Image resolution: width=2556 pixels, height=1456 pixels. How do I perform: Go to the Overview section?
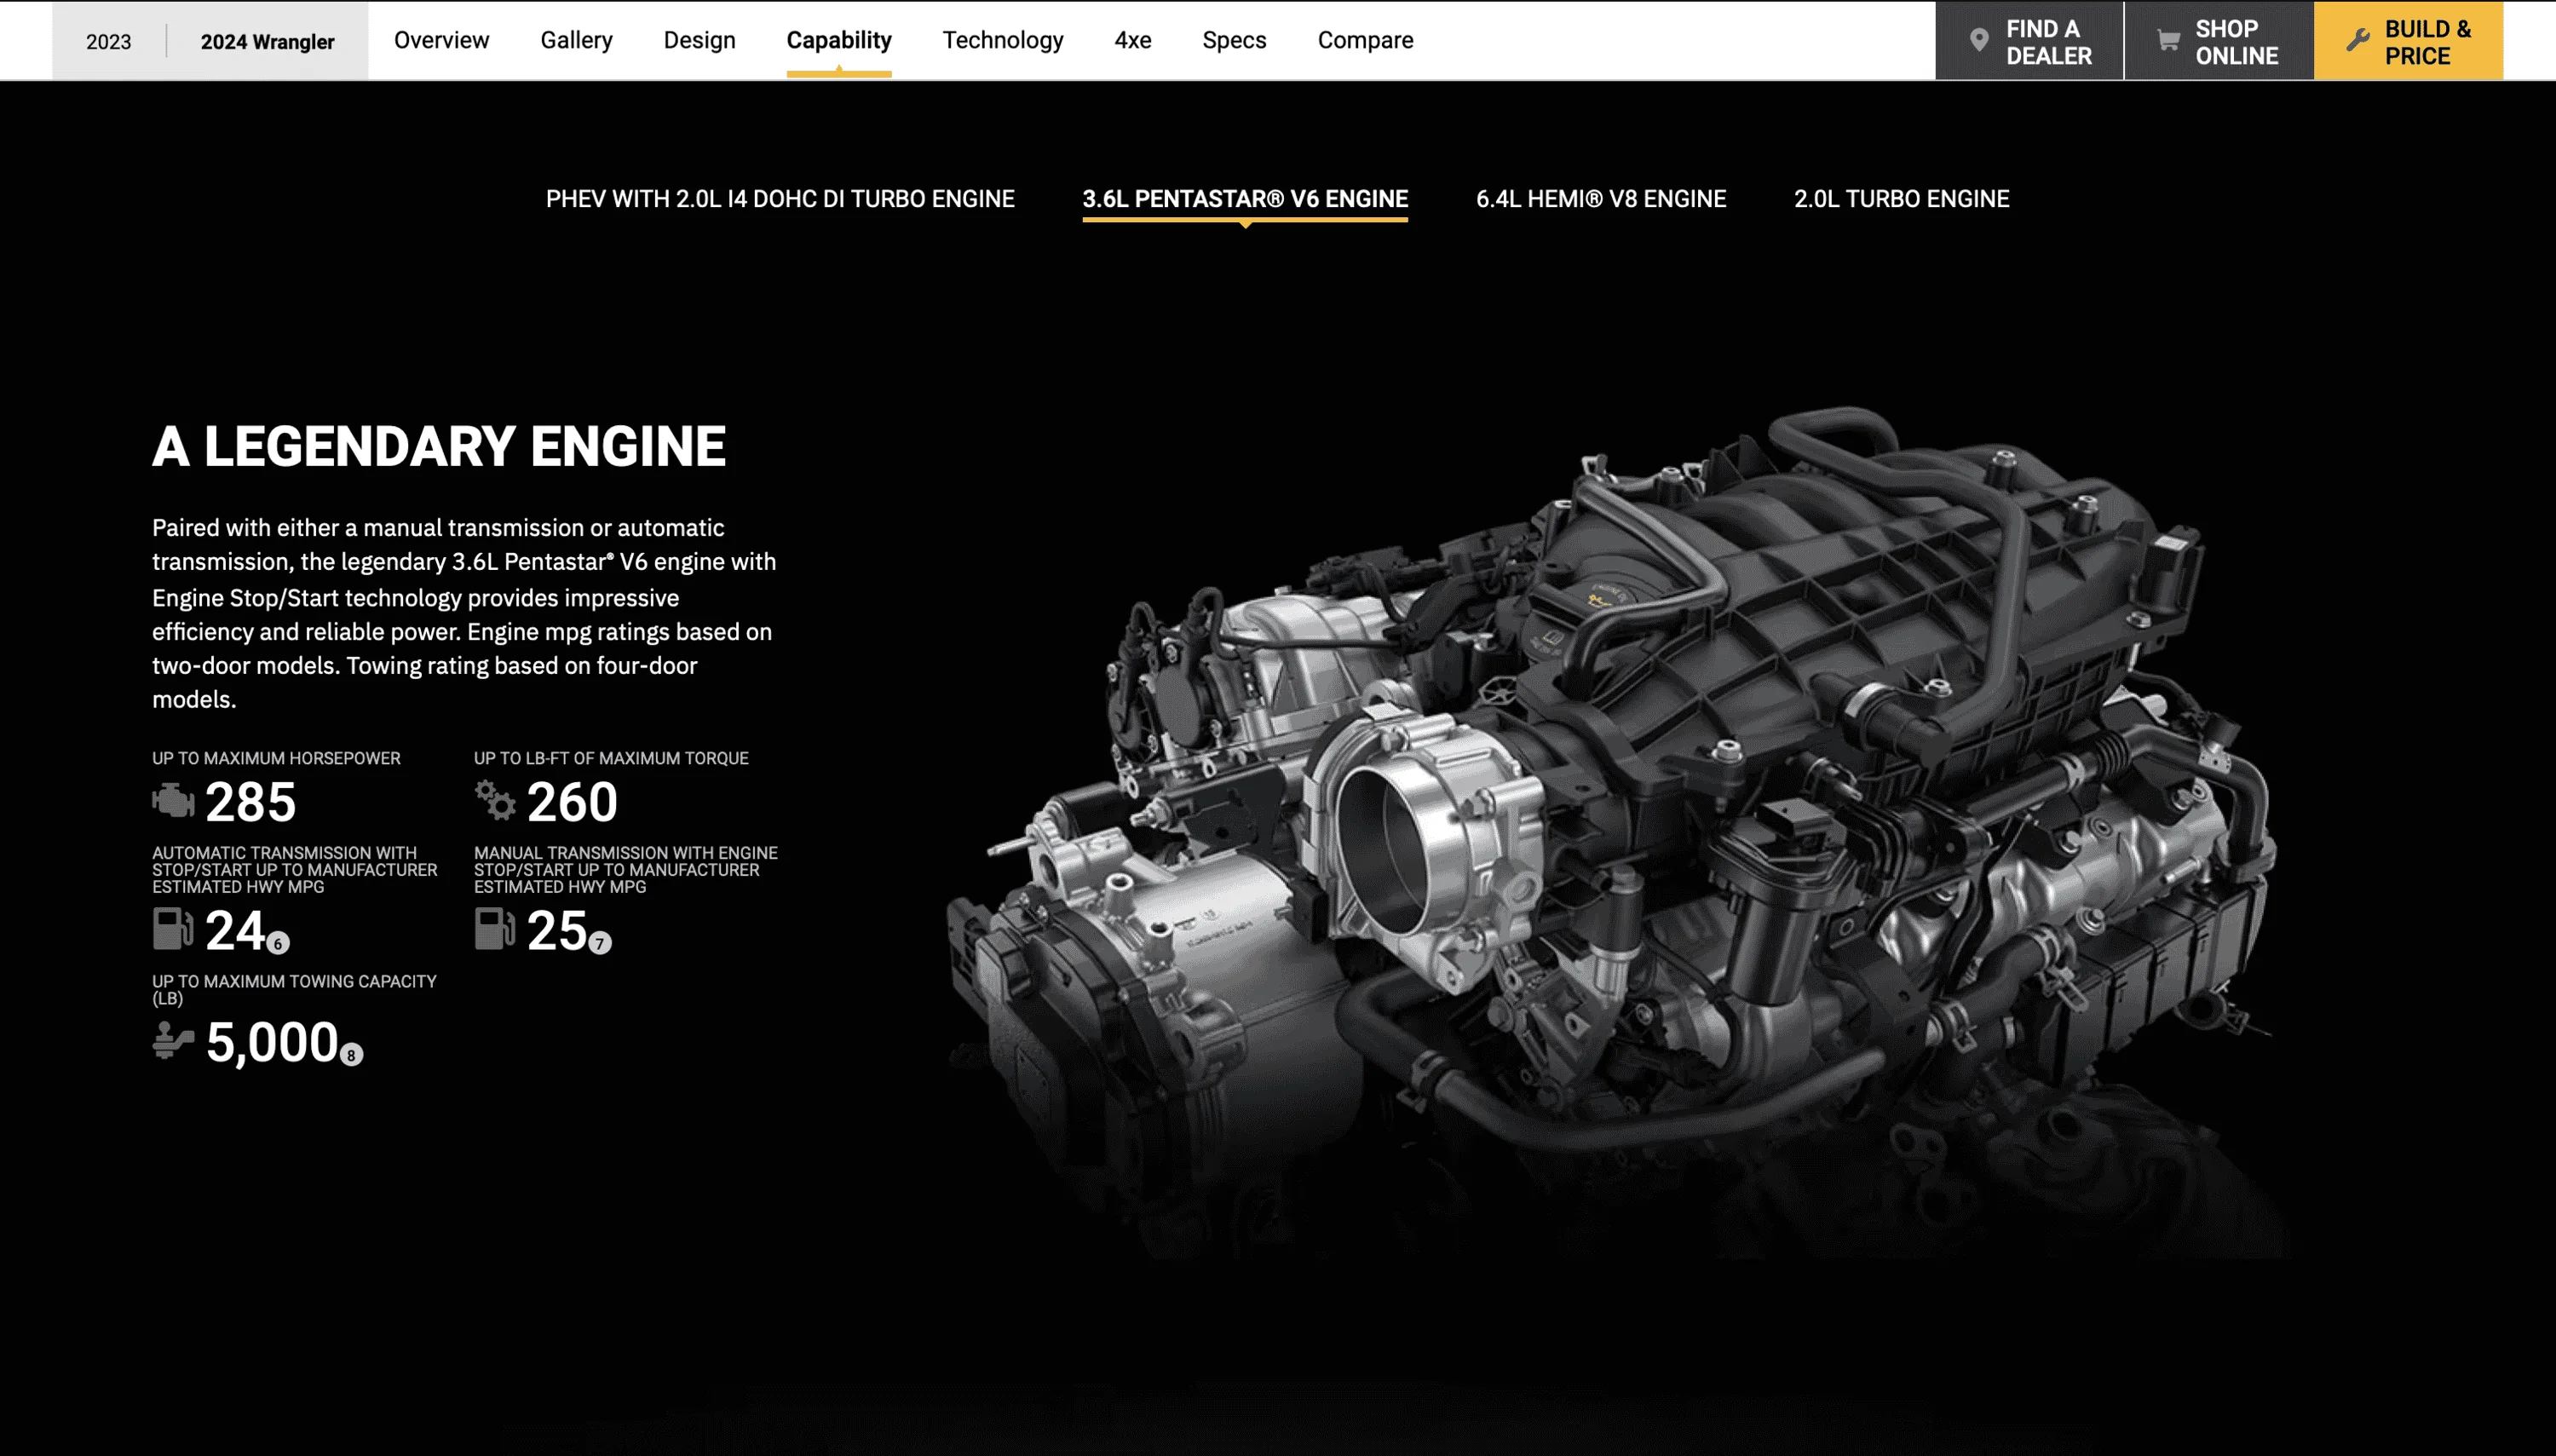pyautogui.click(x=441, y=40)
